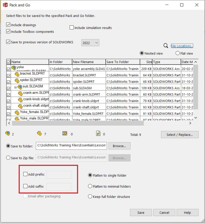
Task: Click the crank-knob part icon
Action: tap(20, 99)
